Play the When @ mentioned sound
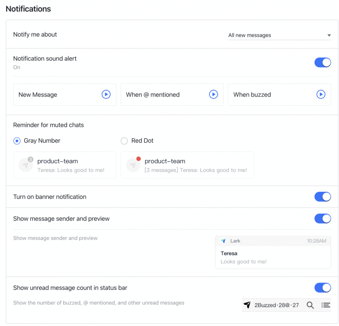Viewport: 339px width, 326px height. coord(214,94)
